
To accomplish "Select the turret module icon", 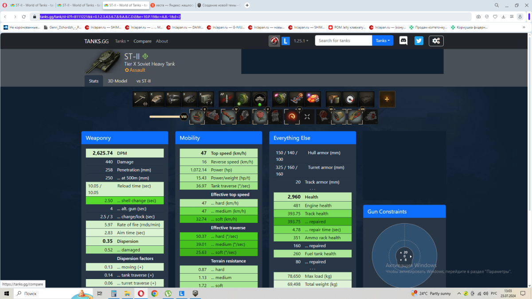I will pyautogui.click(x=157, y=99).
